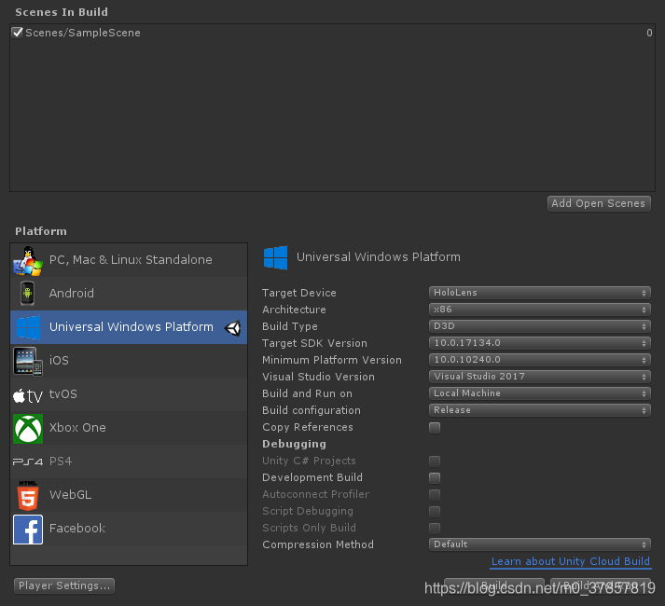
Task: Click the Debugging section heading
Action: point(294,444)
